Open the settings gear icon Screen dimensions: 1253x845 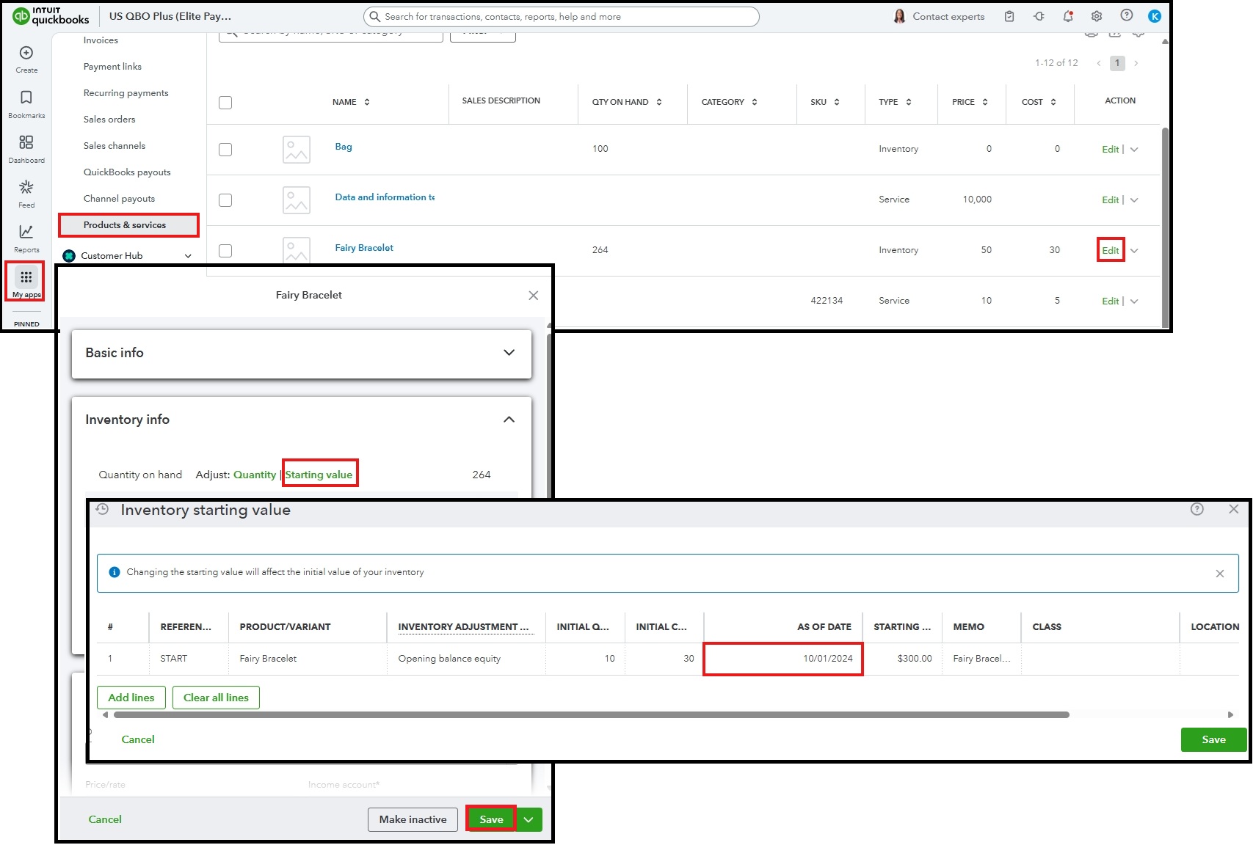[1097, 16]
